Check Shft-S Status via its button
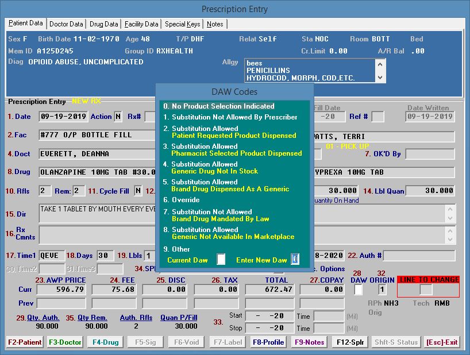470x355 pixels. [396, 342]
